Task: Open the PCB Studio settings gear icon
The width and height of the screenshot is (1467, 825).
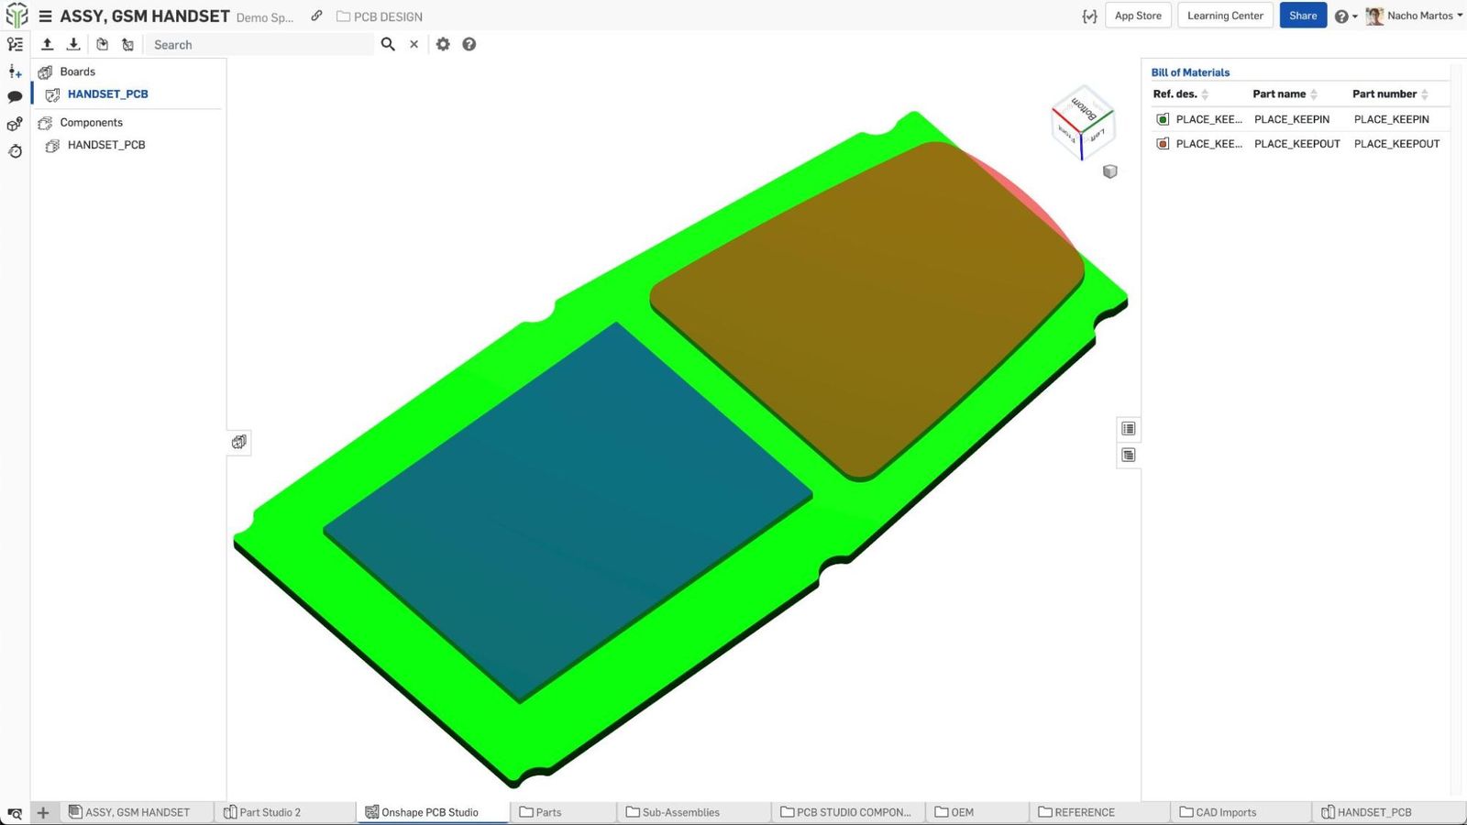Action: (444, 44)
